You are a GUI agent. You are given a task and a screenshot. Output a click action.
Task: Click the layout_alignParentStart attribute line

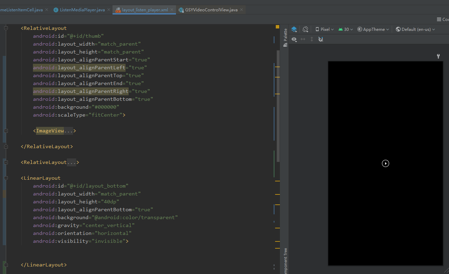(92, 60)
